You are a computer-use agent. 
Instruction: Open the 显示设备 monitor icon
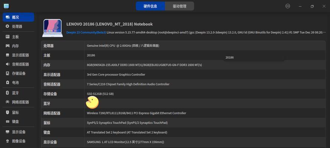(7, 132)
